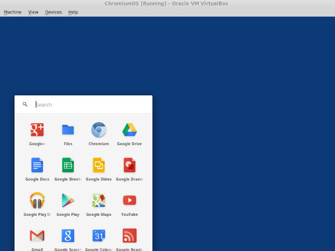Viewport: 335px width, 251px height.
Task: Open the Google+ app icon
Action: 37,130
